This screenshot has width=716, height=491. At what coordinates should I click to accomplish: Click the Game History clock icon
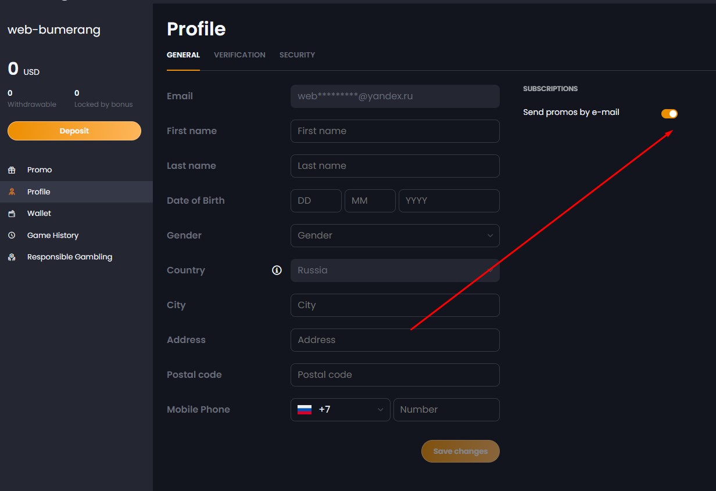[12, 235]
